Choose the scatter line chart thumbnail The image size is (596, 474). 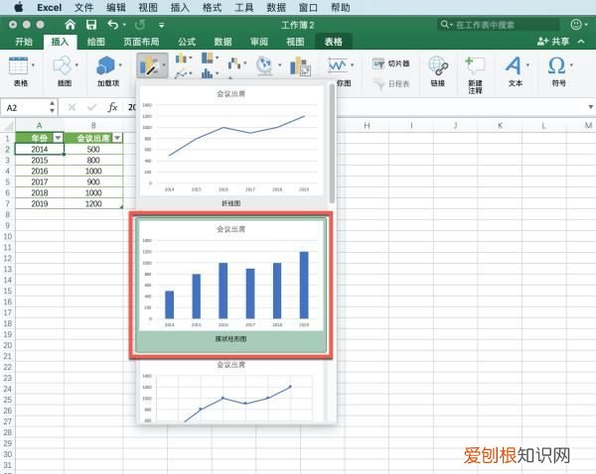point(231,391)
